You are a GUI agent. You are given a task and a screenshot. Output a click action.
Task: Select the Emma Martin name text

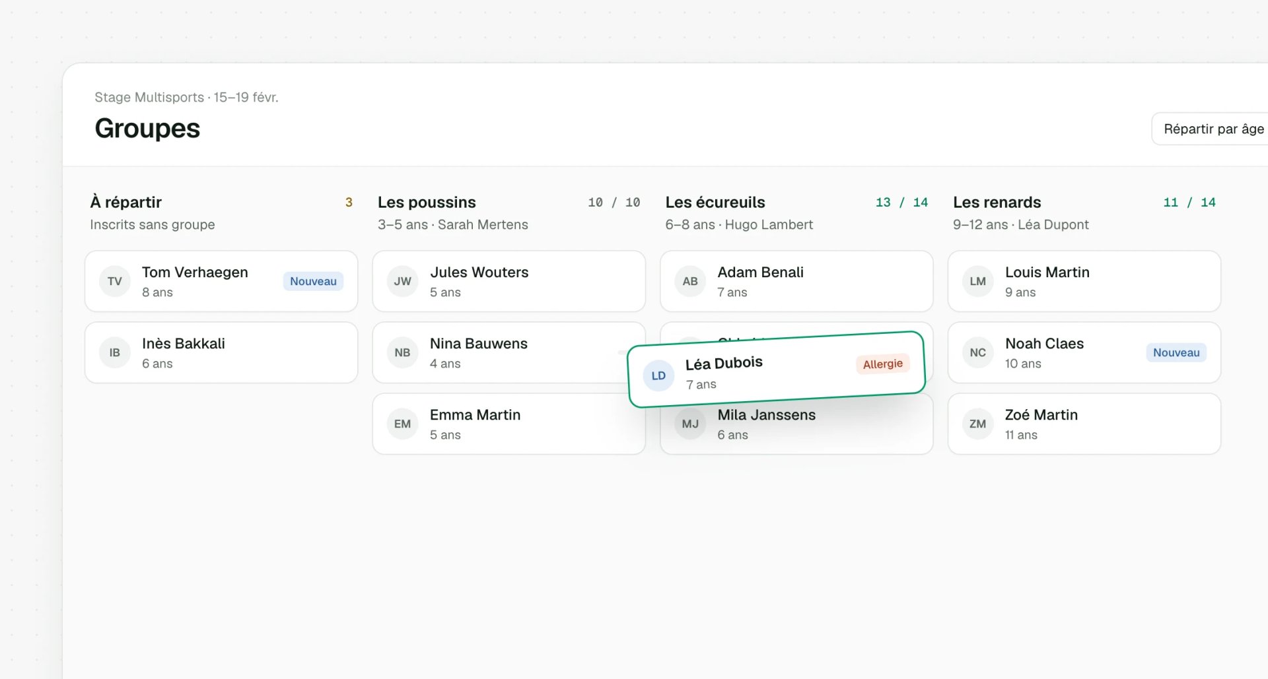click(x=475, y=414)
